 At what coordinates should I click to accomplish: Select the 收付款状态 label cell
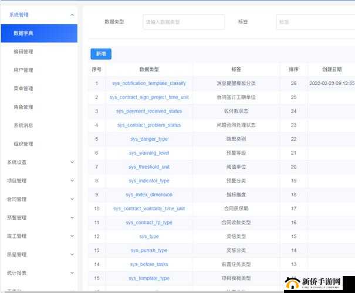[x=236, y=111]
